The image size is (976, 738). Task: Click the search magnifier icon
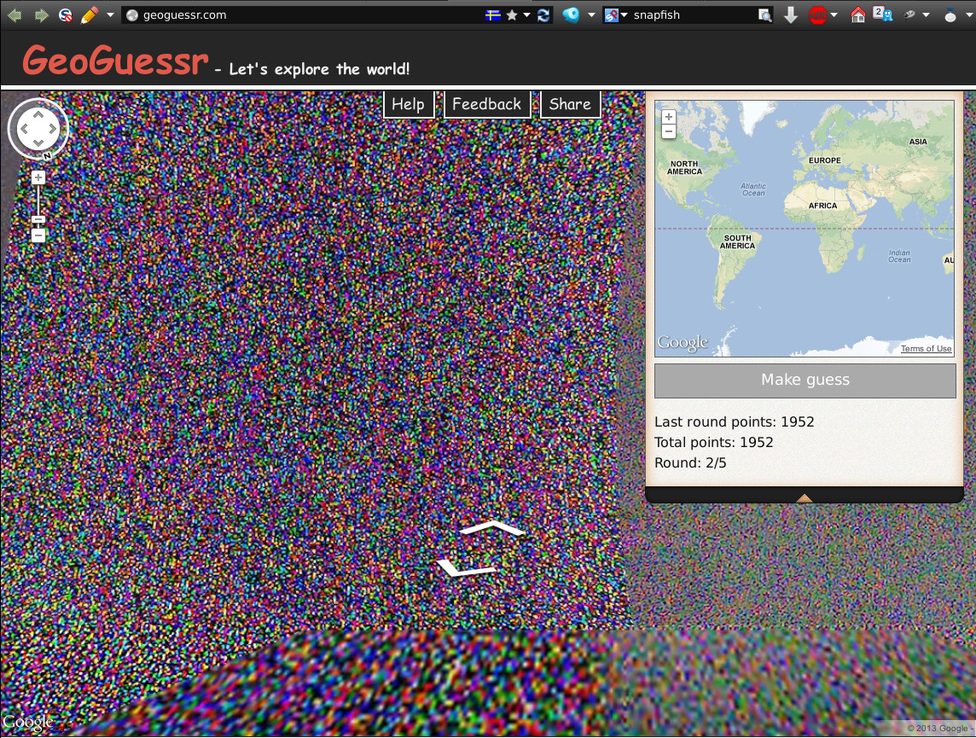(765, 15)
